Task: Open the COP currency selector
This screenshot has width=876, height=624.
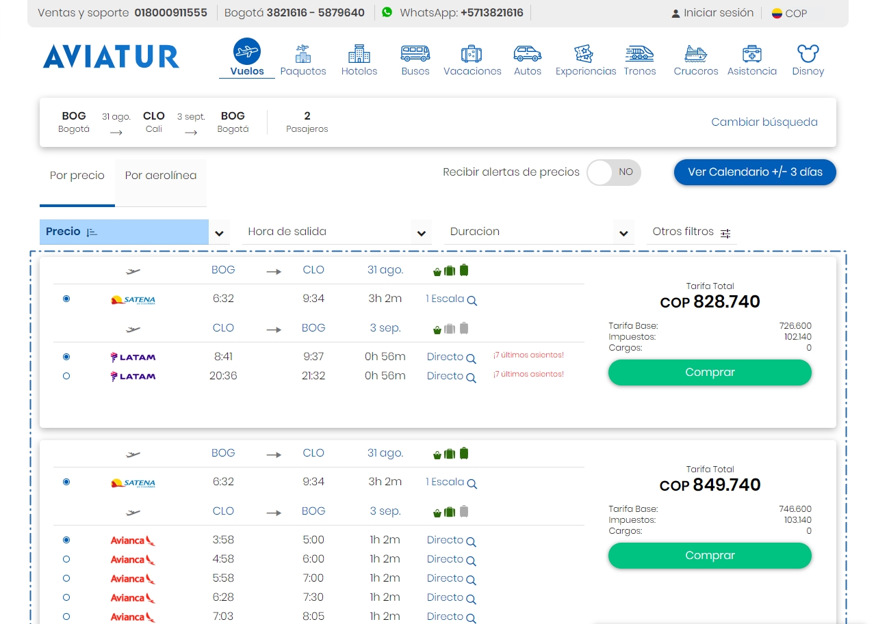Action: coord(790,13)
